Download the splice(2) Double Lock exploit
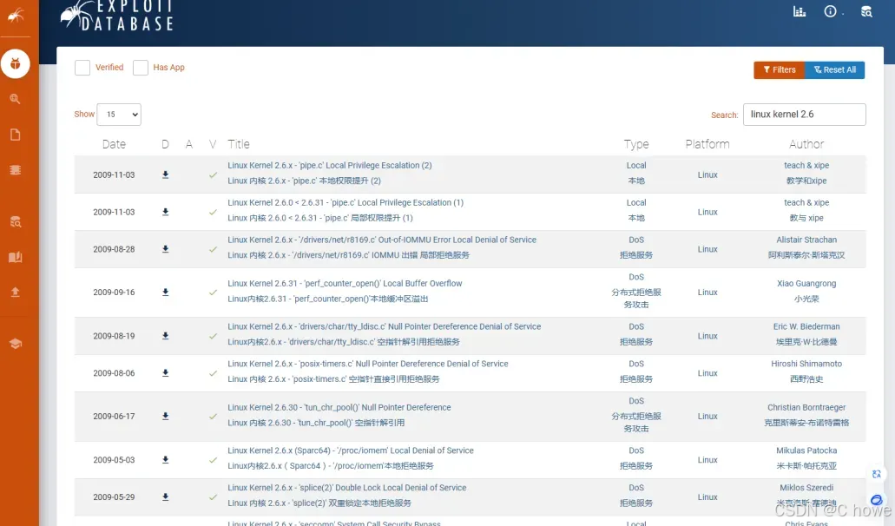This screenshot has height=526, width=895. click(165, 496)
